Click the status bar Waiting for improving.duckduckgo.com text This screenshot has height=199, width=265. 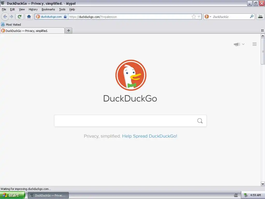point(26,189)
